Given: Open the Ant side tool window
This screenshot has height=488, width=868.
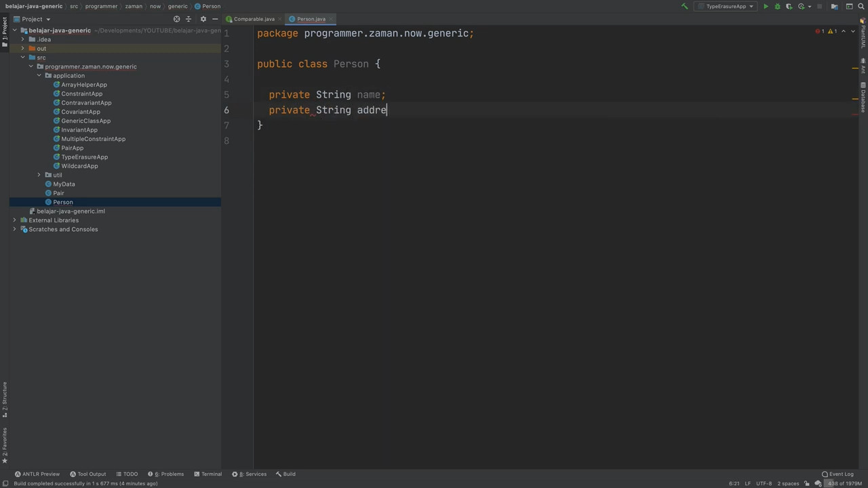Looking at the screenshot, I should [x=863, y=66].
